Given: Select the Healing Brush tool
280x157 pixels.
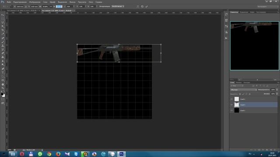Looking at the screenshot, I should 3,38.
